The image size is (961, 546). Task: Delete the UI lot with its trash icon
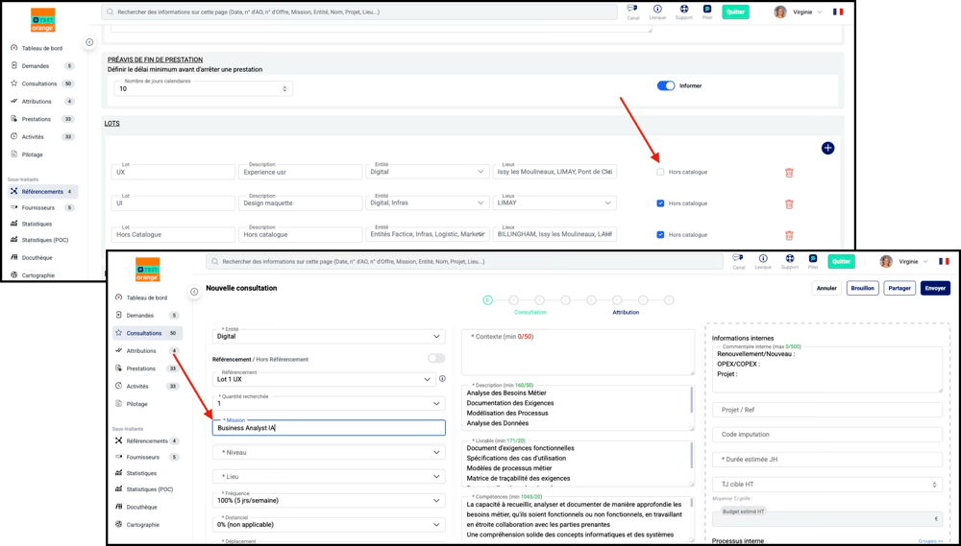tap(789, 203)
